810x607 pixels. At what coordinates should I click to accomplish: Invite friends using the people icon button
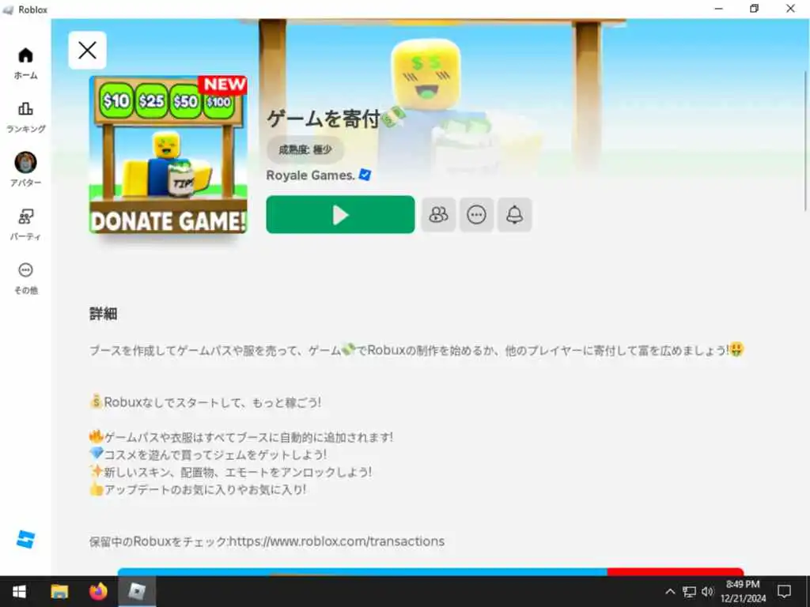[438, 215]
